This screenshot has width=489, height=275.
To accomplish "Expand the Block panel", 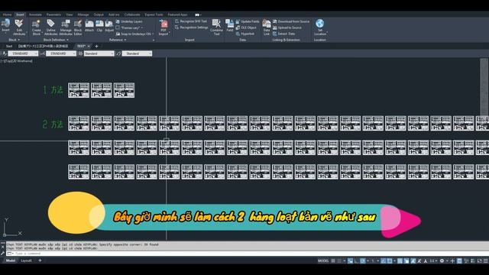I will [14, 40].
